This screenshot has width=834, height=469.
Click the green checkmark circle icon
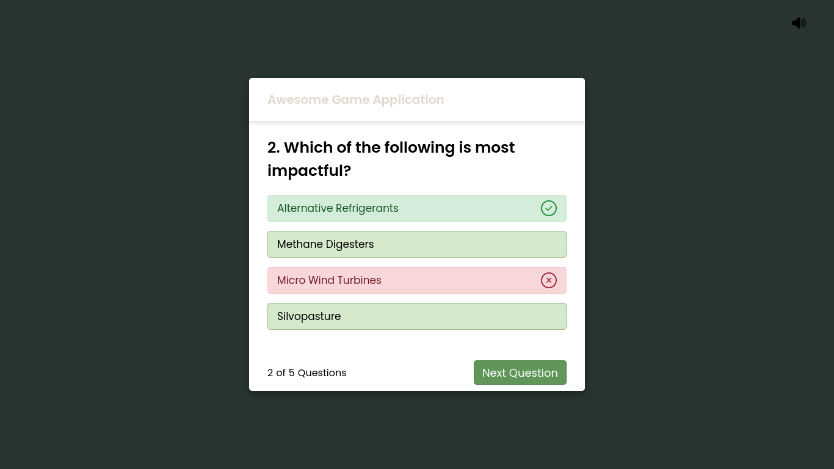549,208
